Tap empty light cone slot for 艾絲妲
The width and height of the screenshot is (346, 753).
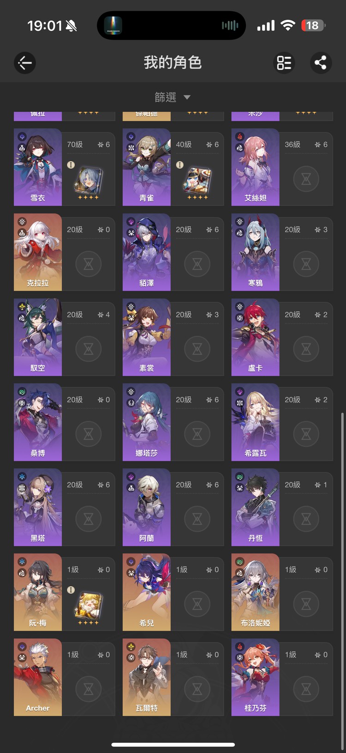tap(306, 179)
